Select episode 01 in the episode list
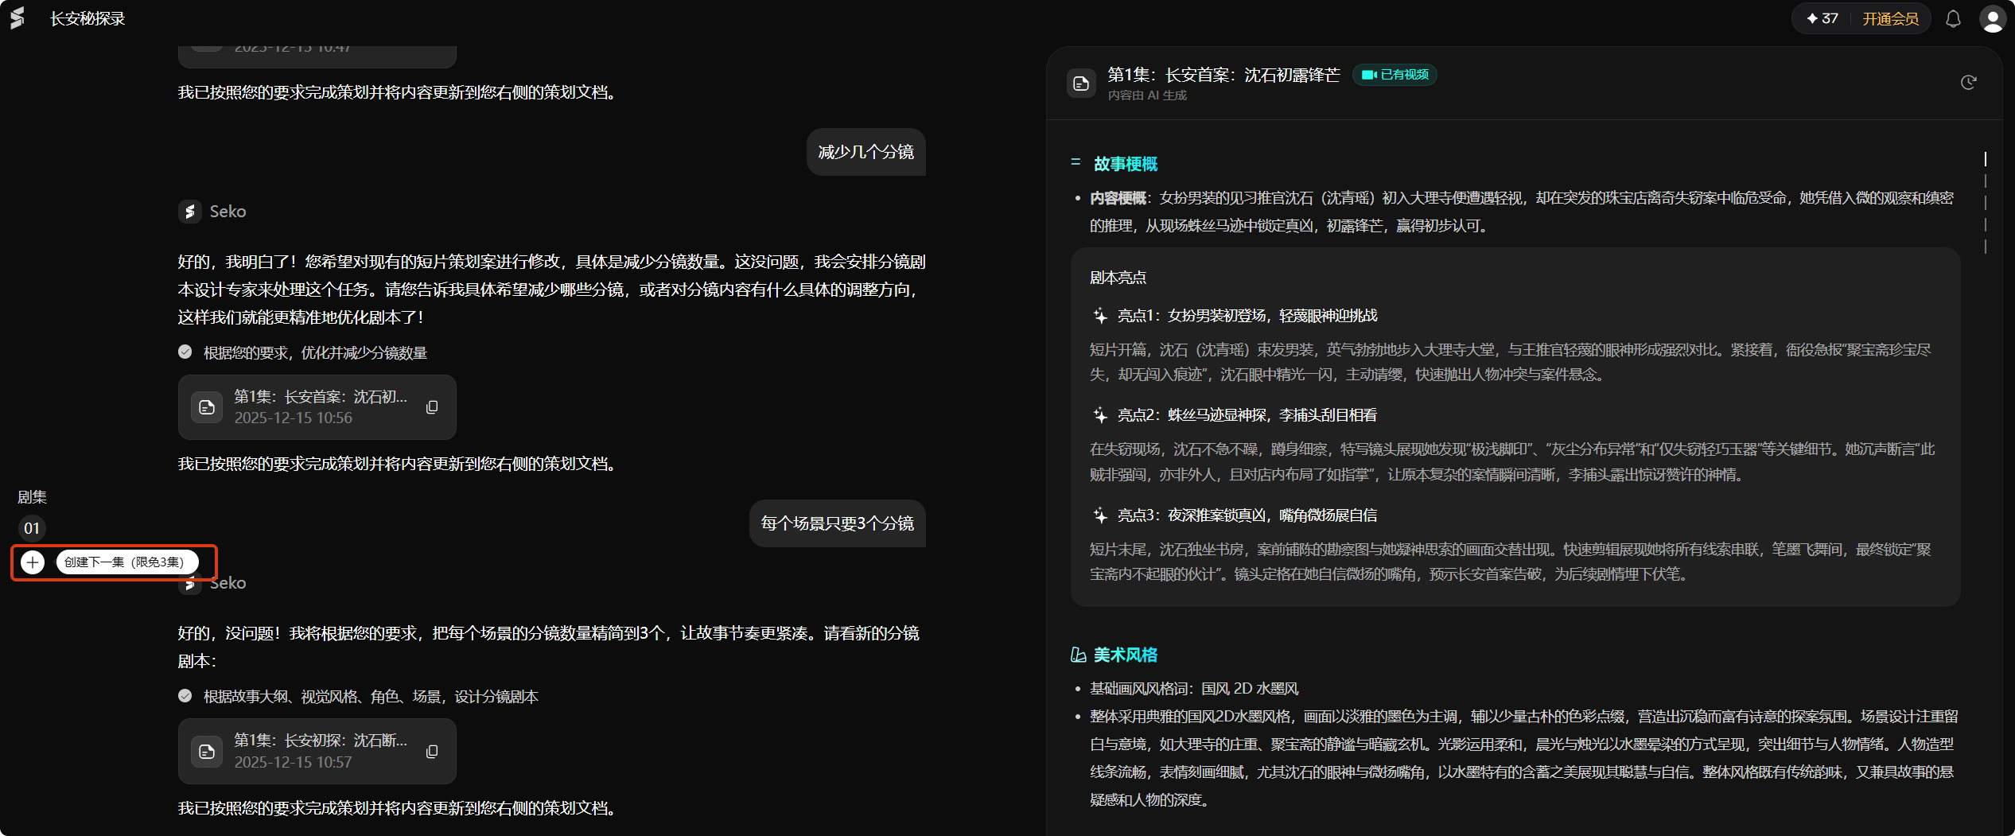Viewport: 2015px width, 836px height. click(32, 528)
